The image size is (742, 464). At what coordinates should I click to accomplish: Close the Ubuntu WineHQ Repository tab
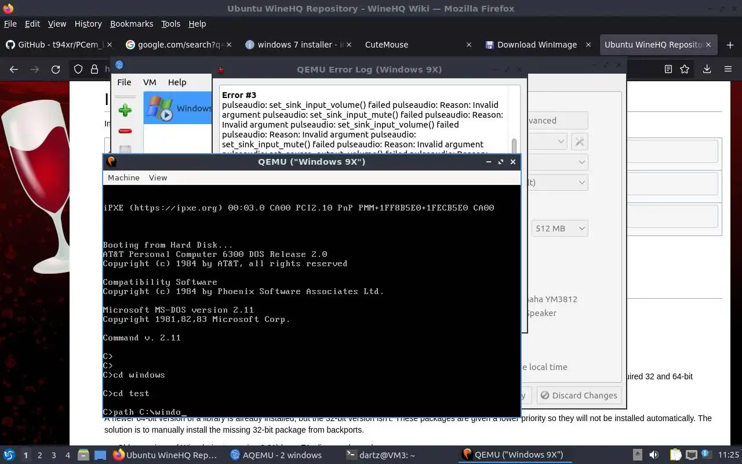(x=708, y=45)
